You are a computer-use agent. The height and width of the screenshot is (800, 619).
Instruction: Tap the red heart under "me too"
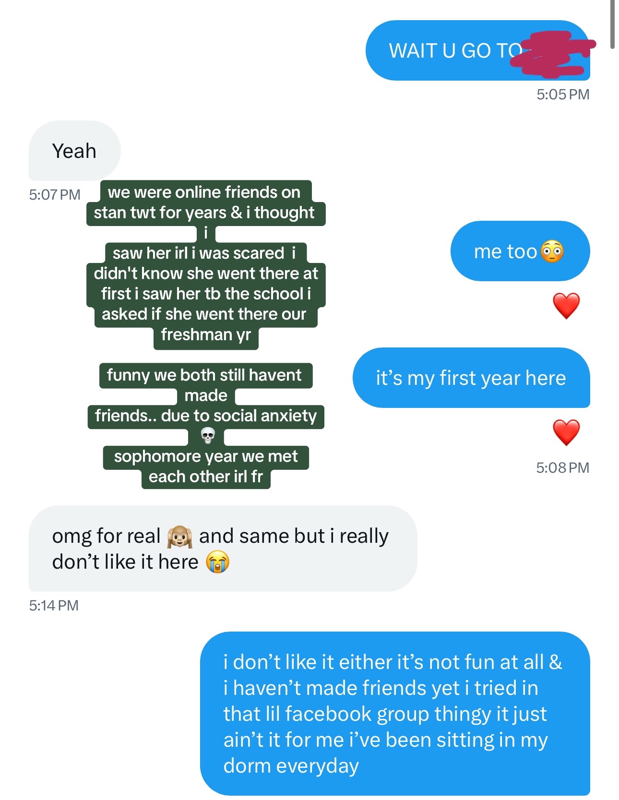click(x=566, y=306)
